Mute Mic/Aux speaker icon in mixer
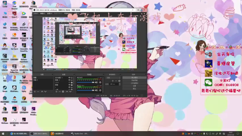The image size is (242, 136). click(97, 90)
